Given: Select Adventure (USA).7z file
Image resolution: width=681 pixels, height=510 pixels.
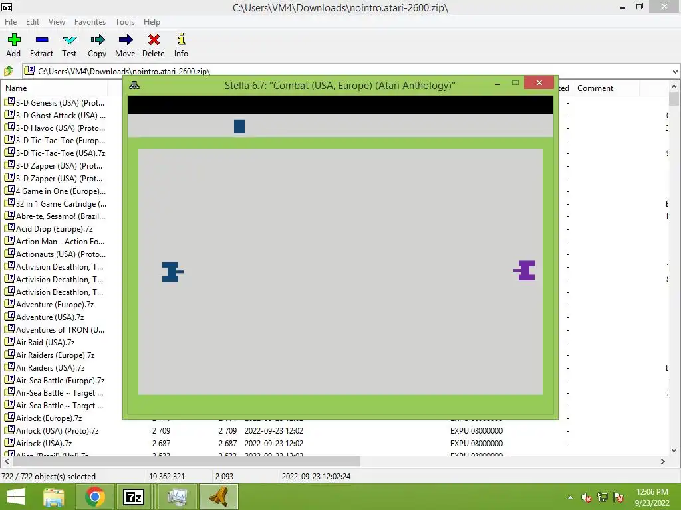Looking at the screenshot, I should point(50,317).
